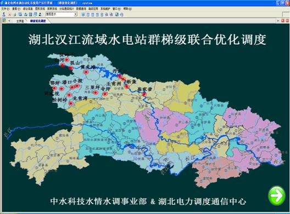Click the icon left of the tabs

(x=4, y=21)
